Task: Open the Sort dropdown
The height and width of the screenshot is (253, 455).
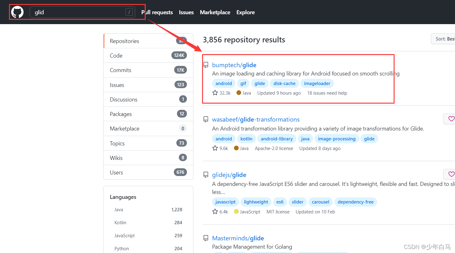Action: [x=444, y=39]
